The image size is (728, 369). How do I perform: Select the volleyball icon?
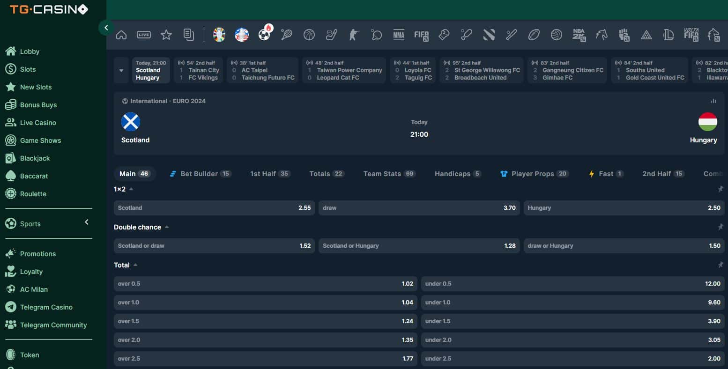[x=557, y=35]
